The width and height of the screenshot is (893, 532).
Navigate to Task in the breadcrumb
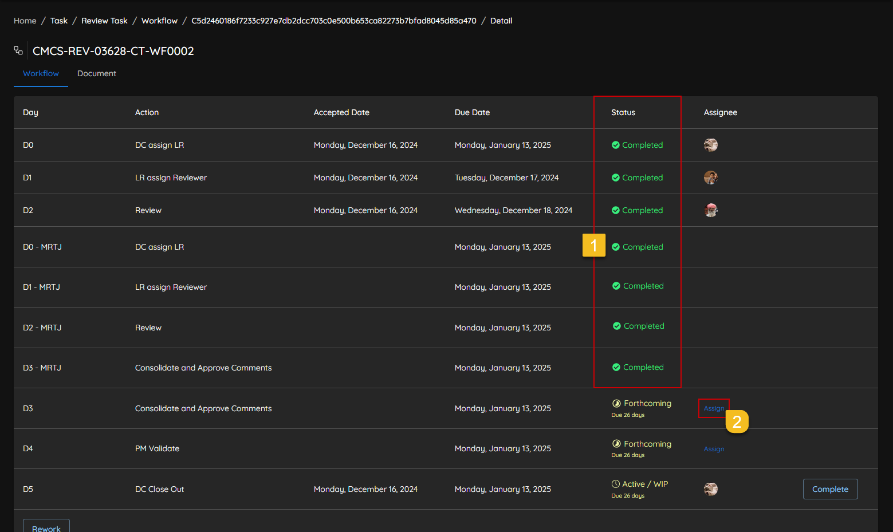tap(58, 21)
